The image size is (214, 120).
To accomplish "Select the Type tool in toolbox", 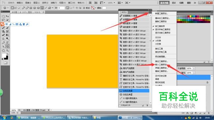I will [x=7, y=43].
